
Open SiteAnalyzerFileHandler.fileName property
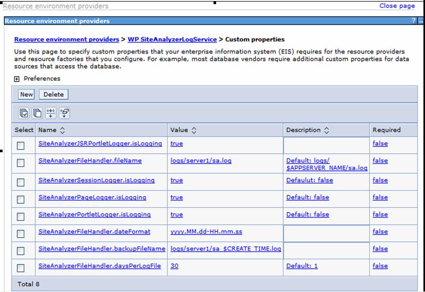click(x=90, y=161)
